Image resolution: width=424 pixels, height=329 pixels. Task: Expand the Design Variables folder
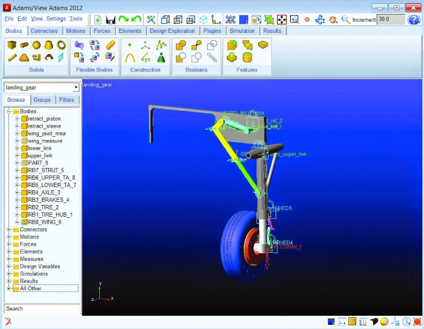[8, 266]
